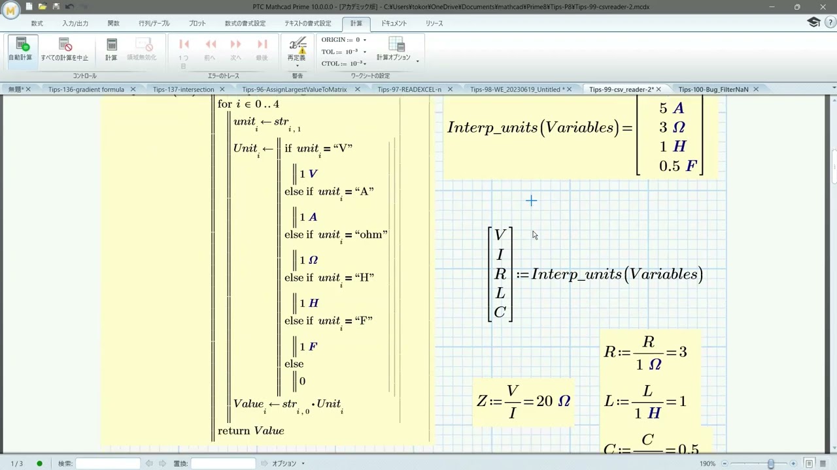The height and width of the screenshot is (470, 837).
Task: Click すべての計算を中止 to stop all calculations
Action: [x=65, y=50]
